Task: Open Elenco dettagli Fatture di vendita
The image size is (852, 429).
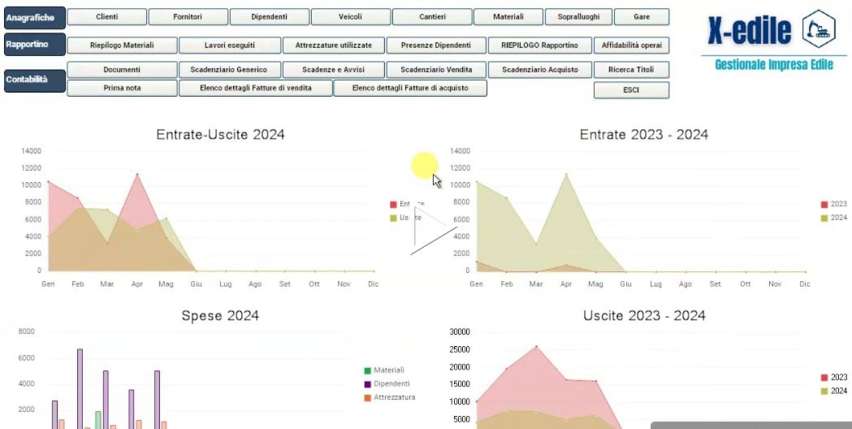Action: [x=256, y=88]
